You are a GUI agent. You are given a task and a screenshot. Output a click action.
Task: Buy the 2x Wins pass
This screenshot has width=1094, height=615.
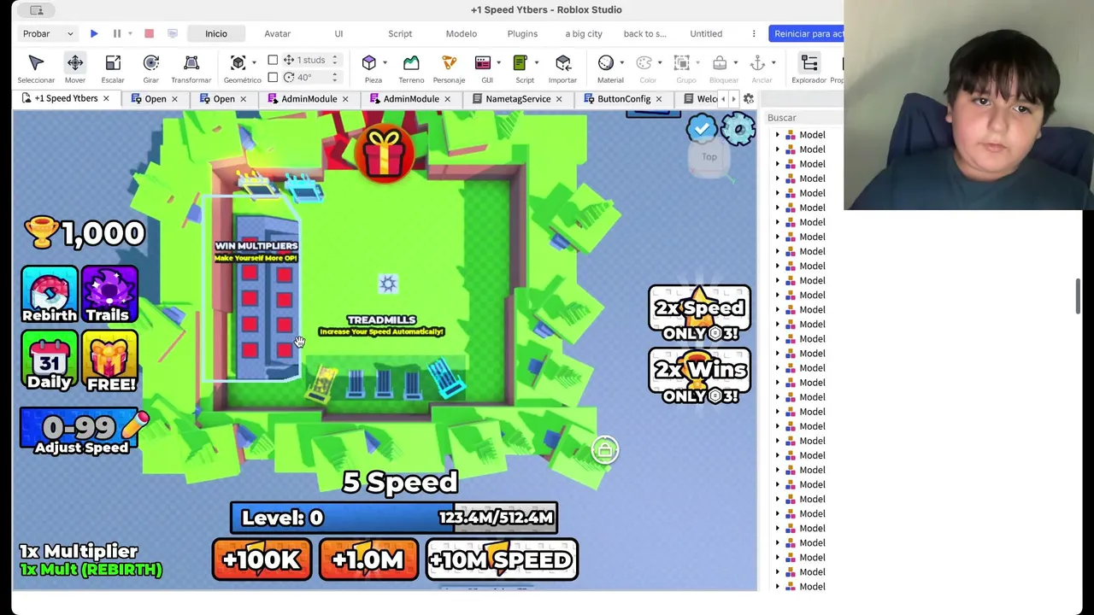point(699,376)
